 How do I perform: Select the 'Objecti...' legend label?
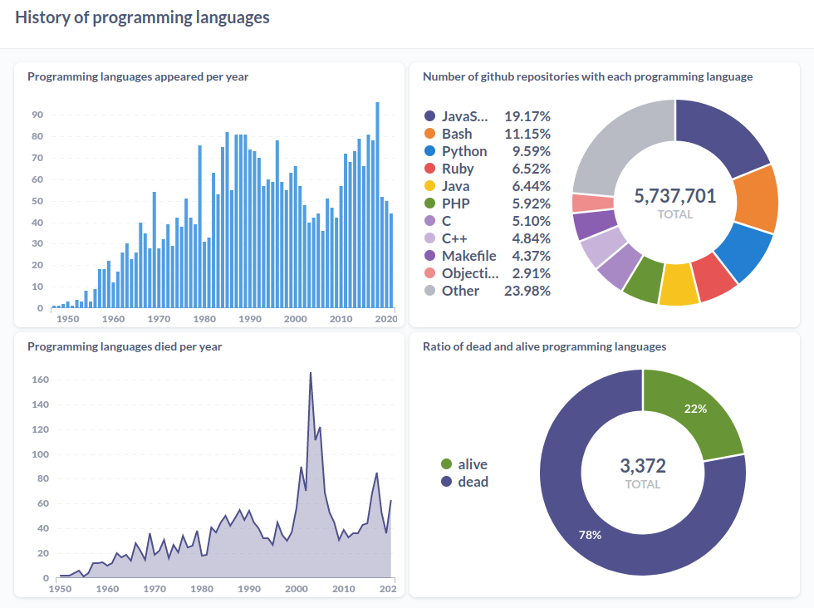point(470,273)
